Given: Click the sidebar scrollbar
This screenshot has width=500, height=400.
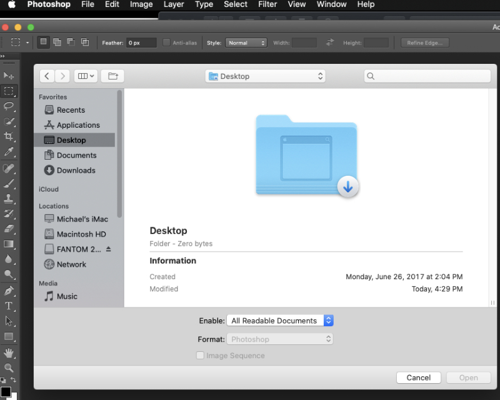Looking at the screenshot, I should pyautogui.click(x=119, y=153).
